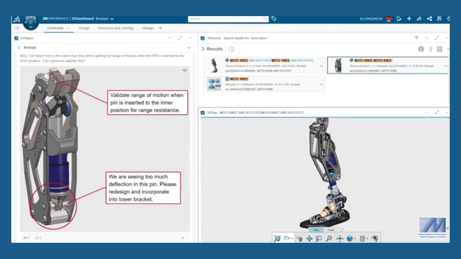This screenshot has height=259, width=461.
Task: Expand the Community tab chevron
Action: click(69, 28)
